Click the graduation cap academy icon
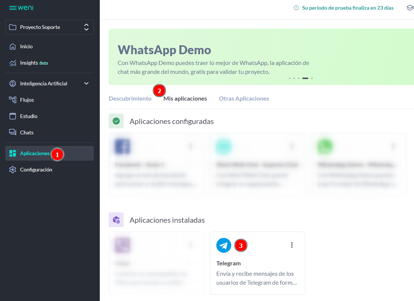 click(410, 7)
